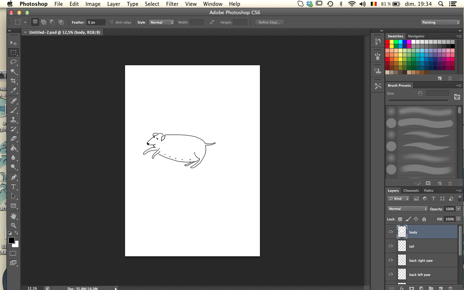Select the Brush tool
Screen dimensions: 464x290
(x=13, y=110)
